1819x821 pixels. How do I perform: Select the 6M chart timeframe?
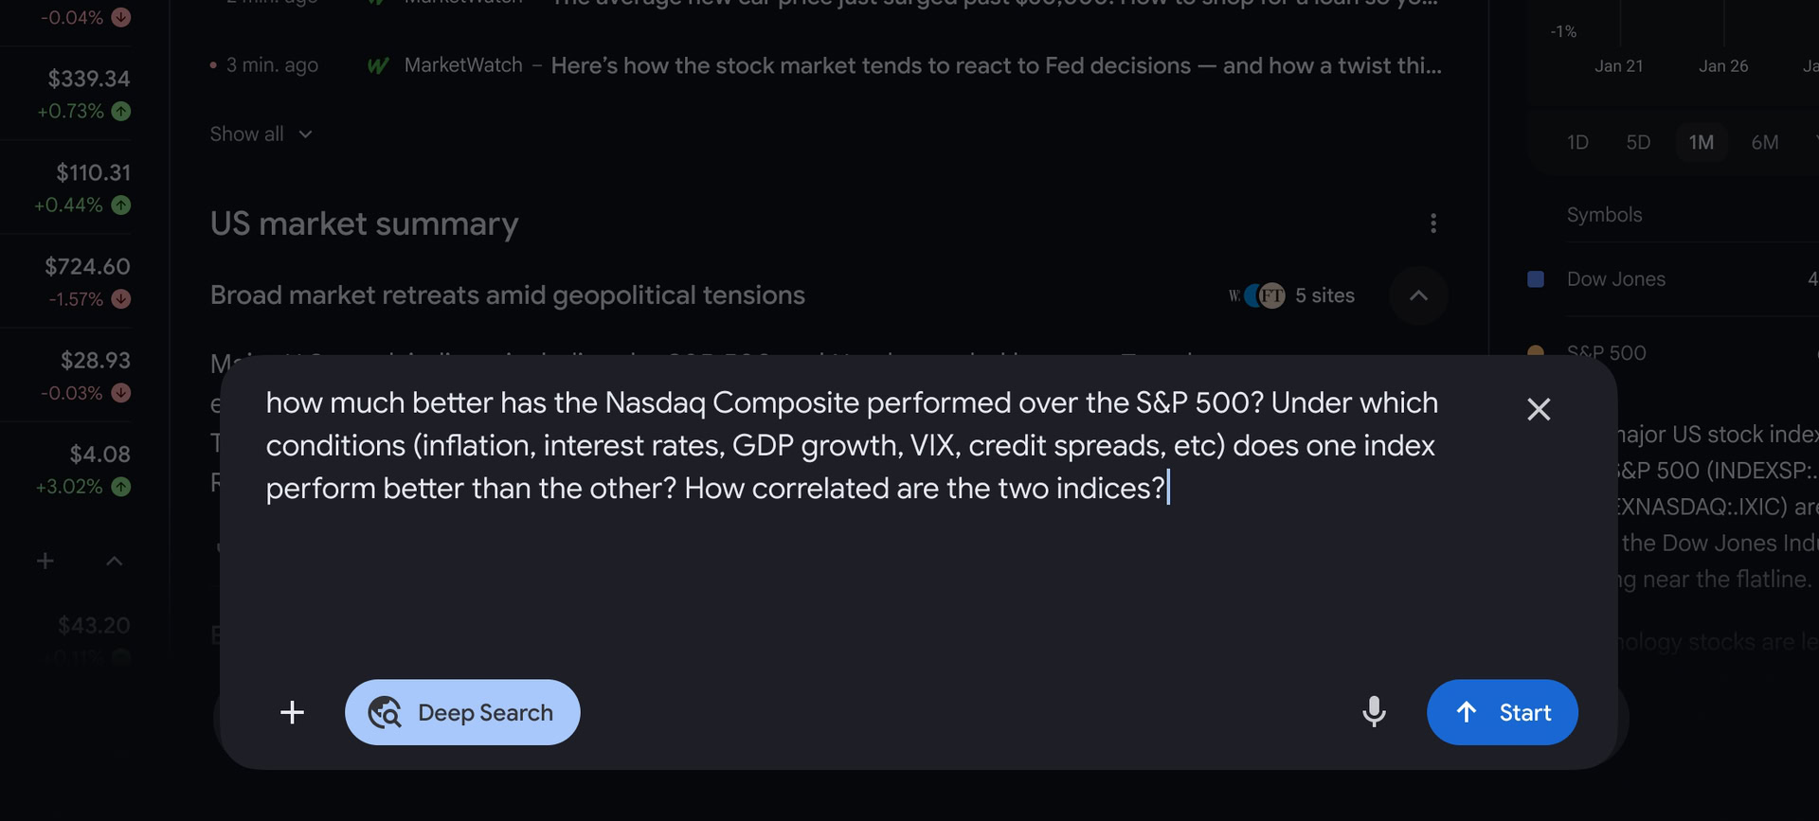click(x=1765, y=142)
